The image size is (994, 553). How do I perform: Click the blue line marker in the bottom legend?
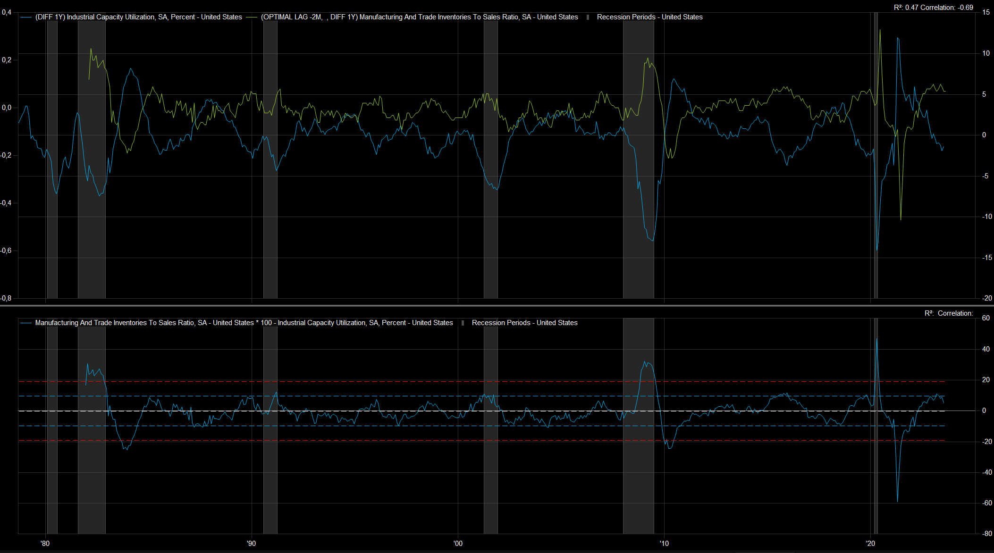click(26, 323)
